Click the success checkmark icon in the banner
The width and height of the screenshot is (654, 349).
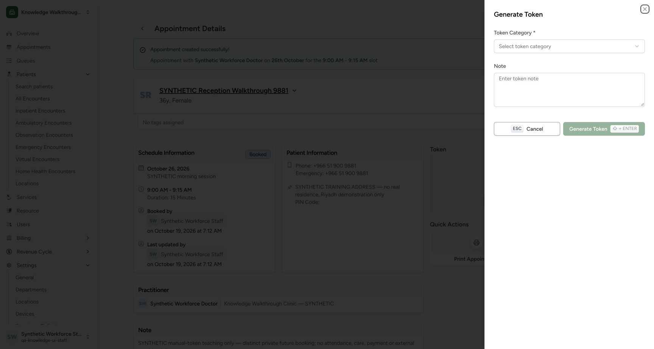(x=143, y=50)
